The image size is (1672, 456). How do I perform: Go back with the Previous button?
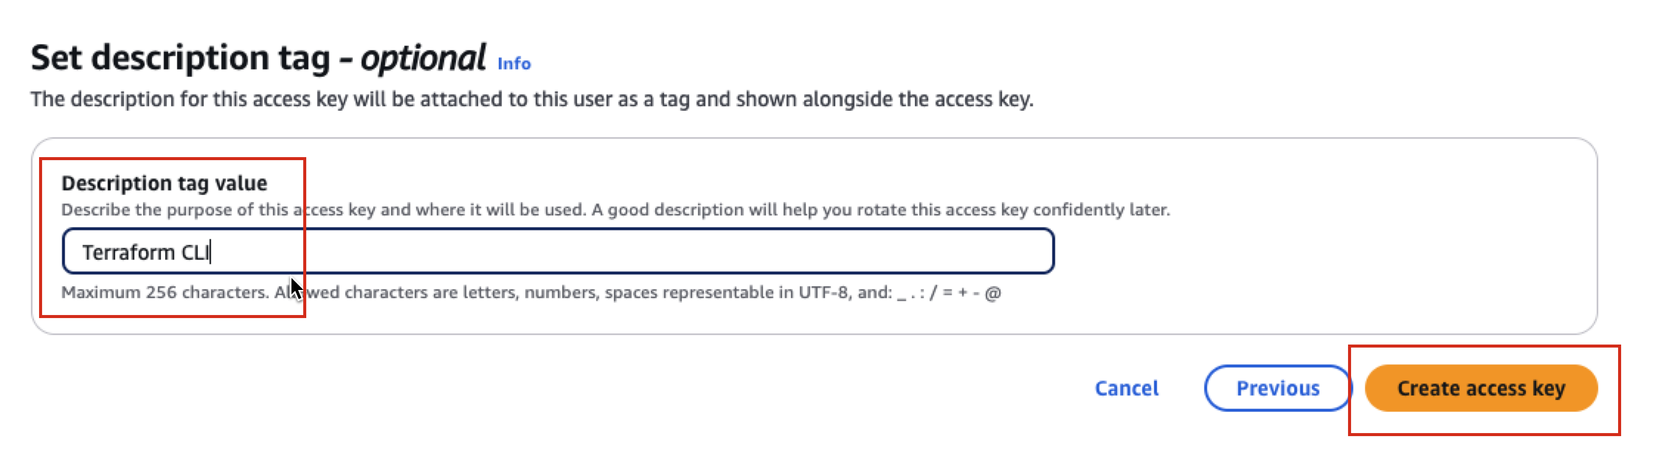point(1277,388)
